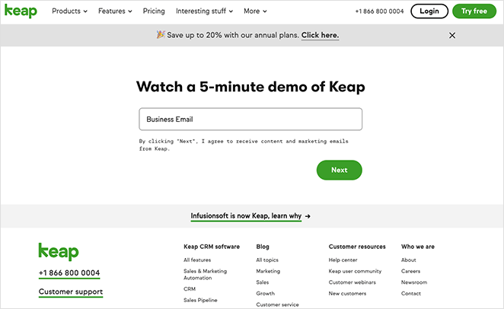Screen dimensions: 504x309
Task: Open New customers link
Action: (347, 293)
